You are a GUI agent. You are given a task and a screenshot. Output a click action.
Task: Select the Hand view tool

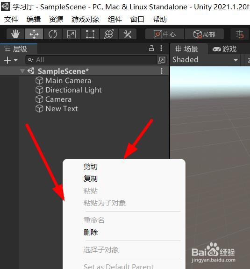tap(15, 34)
